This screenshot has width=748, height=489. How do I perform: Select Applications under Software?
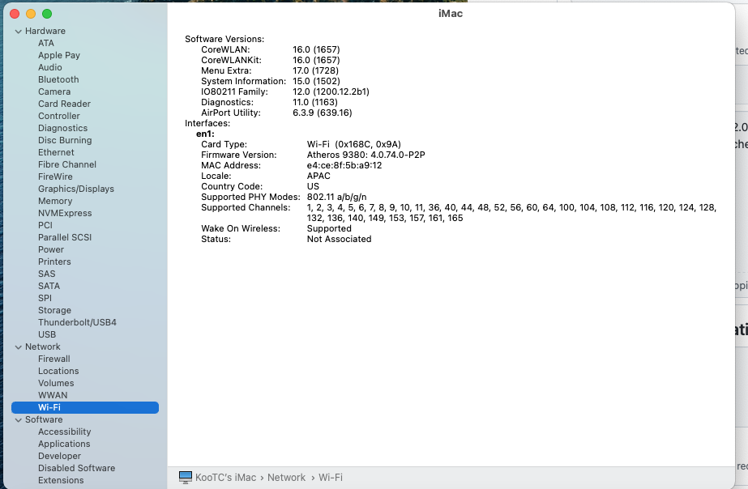(x=64, y=444)
